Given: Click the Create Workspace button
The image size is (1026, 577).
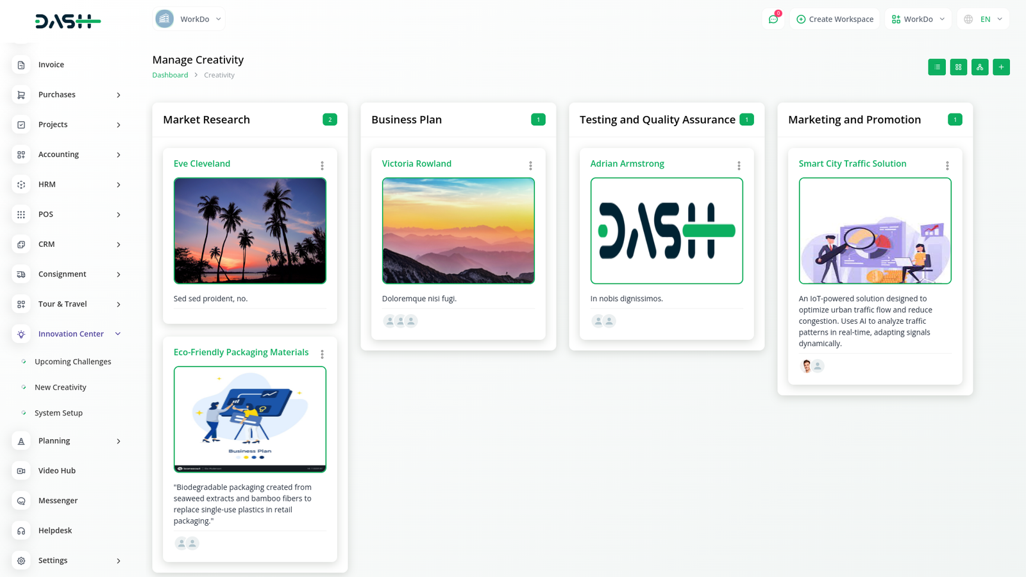Looking at the screenshot, I should point(836,19).
